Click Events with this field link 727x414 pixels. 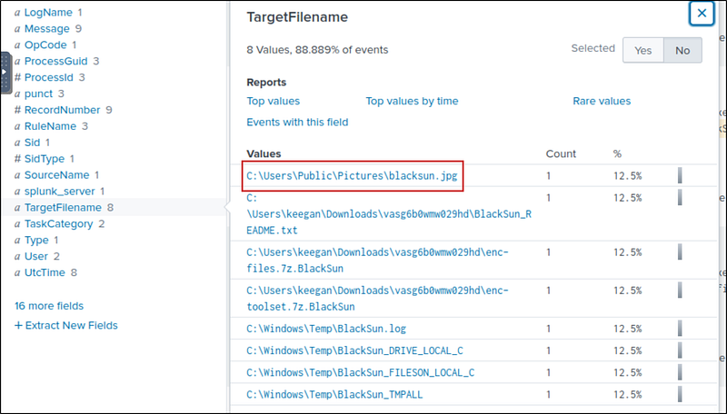(297, 123)
